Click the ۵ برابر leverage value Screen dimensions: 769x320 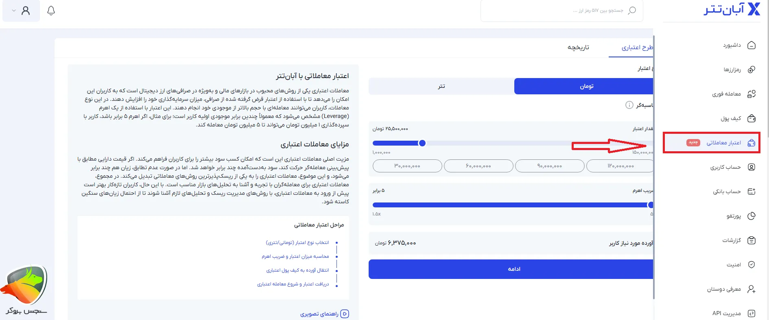coord(378,191)
